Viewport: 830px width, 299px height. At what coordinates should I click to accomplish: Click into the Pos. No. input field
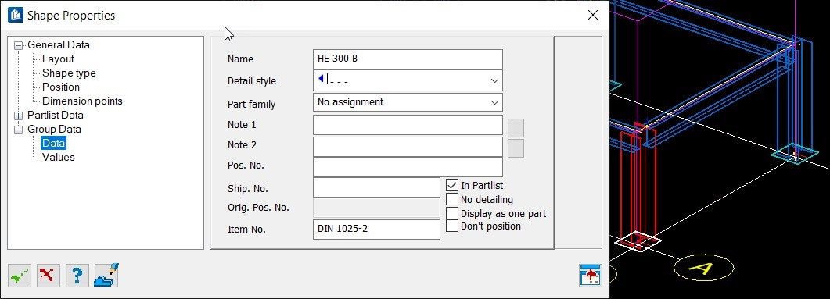[x=408, y=167]
